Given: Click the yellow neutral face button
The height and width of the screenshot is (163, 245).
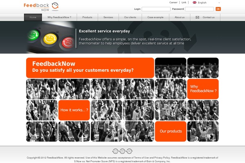Looking at the screenshot, I should (x=50, y=39).
